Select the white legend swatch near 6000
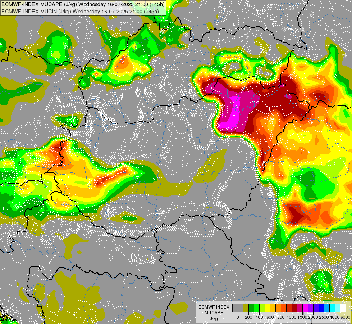The width and height of the screenshot is (352, 324). [343, 308]
